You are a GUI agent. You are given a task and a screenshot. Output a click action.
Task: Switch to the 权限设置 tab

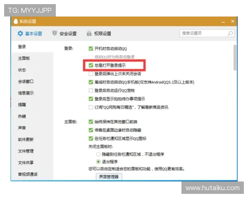(x=99, y=33)
